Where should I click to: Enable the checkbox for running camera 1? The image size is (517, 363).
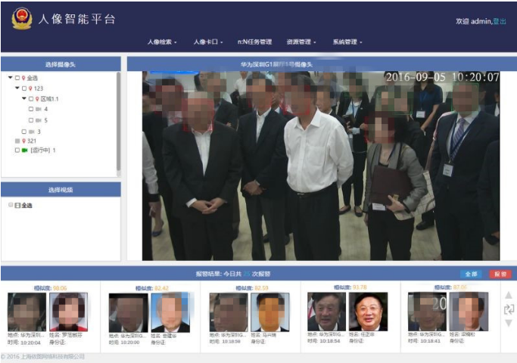17,150
